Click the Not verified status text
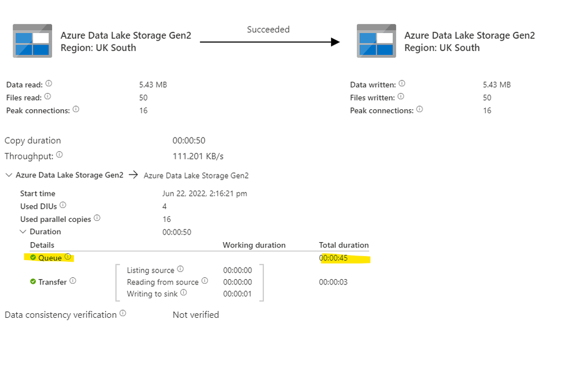 point(196,315)
